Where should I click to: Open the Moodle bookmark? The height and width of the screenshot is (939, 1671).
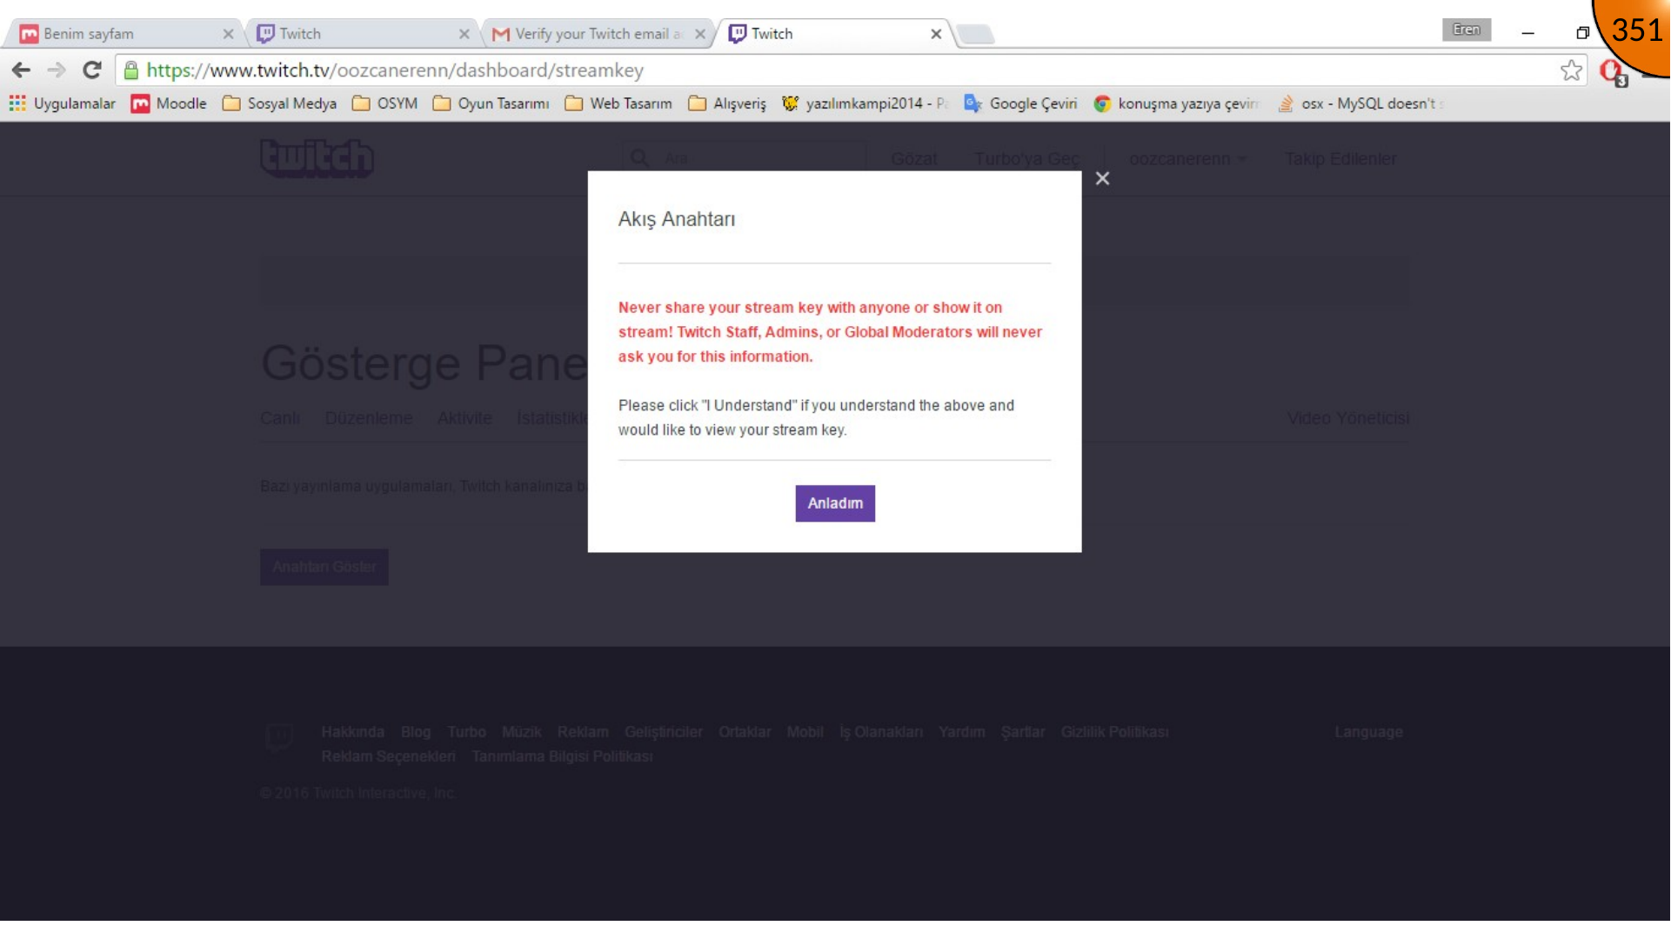click(x=169, y=103)
